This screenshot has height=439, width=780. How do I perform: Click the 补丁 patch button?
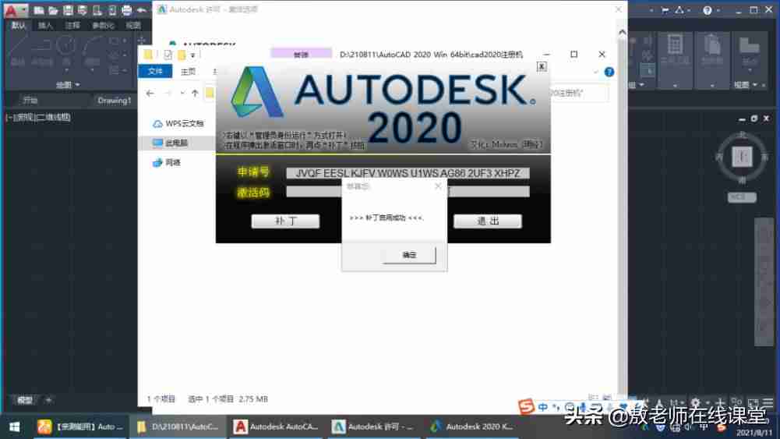(285, 221)
